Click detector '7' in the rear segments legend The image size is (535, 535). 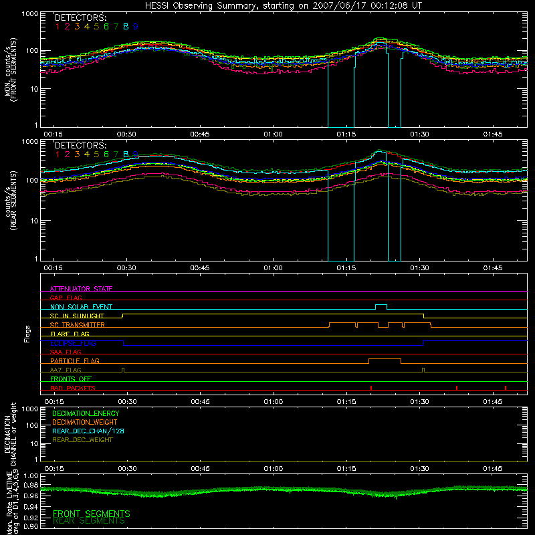[x=116, y=154]
